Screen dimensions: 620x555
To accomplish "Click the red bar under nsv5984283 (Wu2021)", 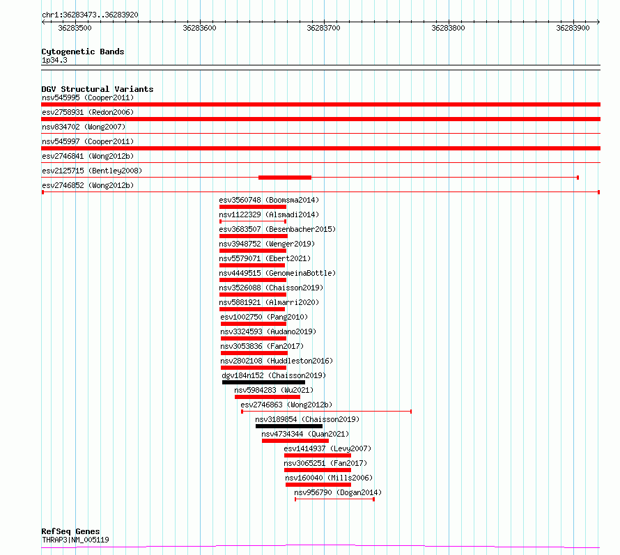I will [268, 398].
